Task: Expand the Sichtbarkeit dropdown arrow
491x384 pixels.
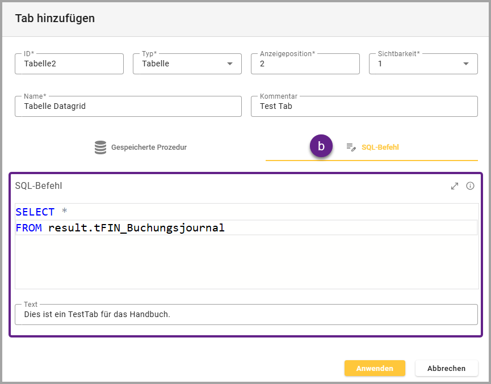Action: 466,64
